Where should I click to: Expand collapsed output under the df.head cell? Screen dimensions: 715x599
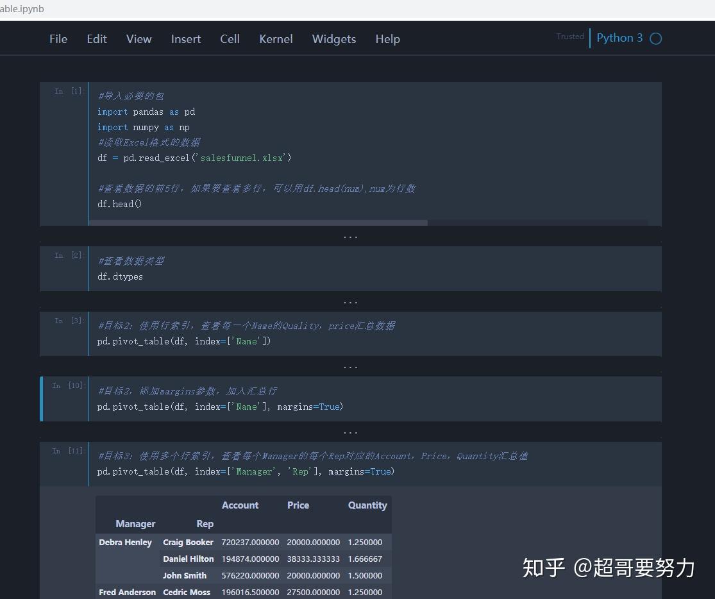[350, 236]
